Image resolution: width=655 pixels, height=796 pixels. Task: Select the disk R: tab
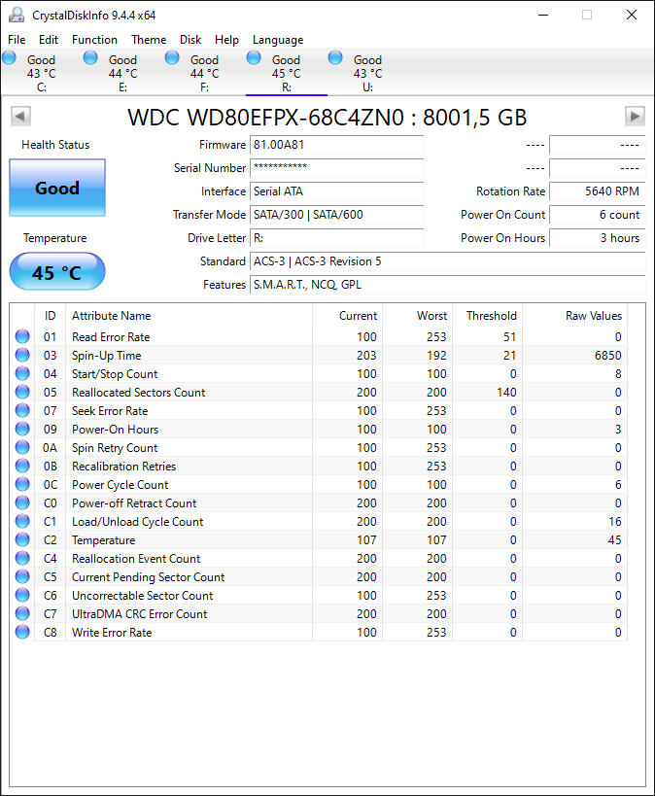[x=287, y=73]
